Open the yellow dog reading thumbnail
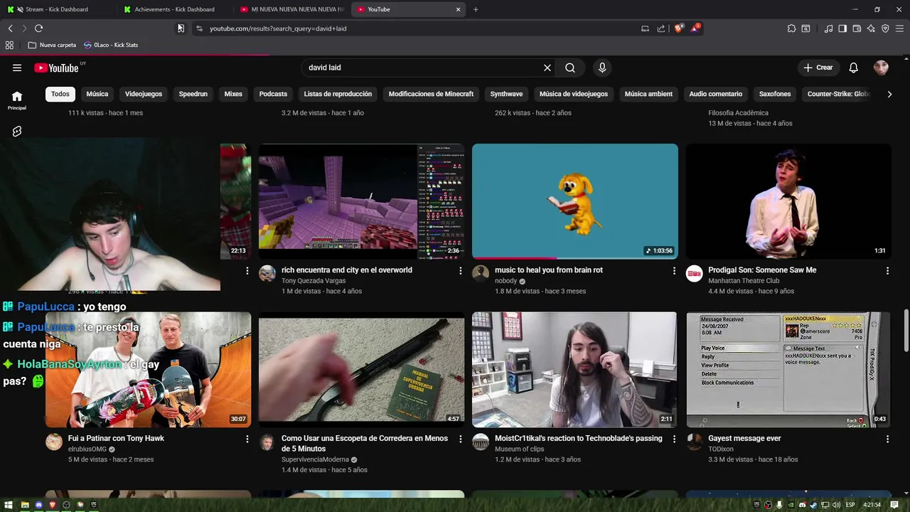The height and width of the screenshot is (512, 910). (575, 201)
